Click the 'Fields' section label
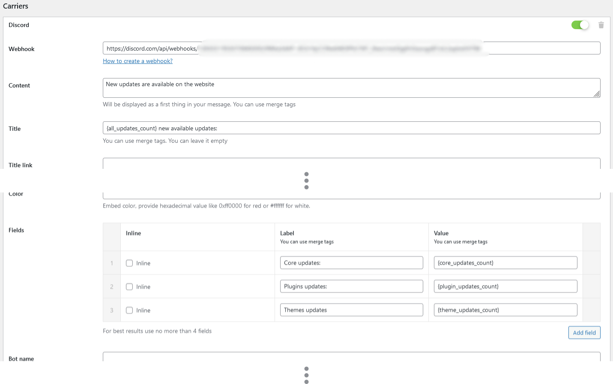 [16, 230]
